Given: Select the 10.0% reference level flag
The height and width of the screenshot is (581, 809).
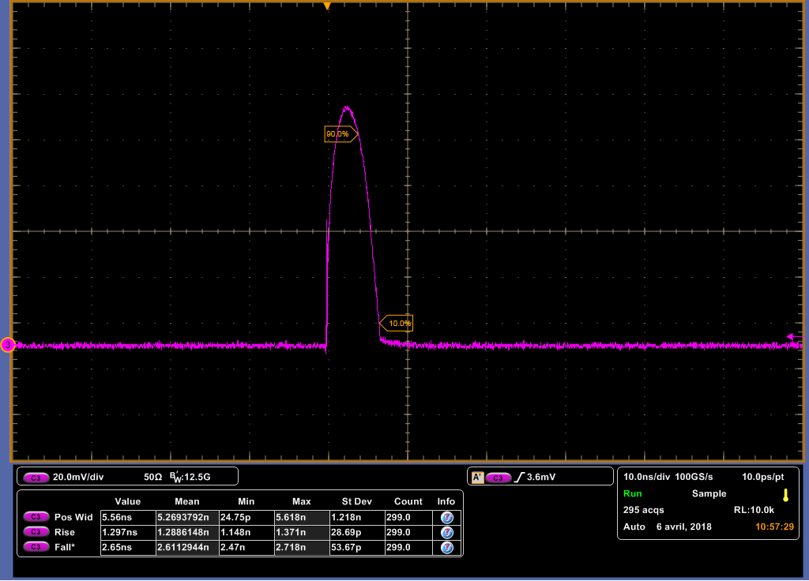Looking at the screenshot, I should (x=399, y=322).
